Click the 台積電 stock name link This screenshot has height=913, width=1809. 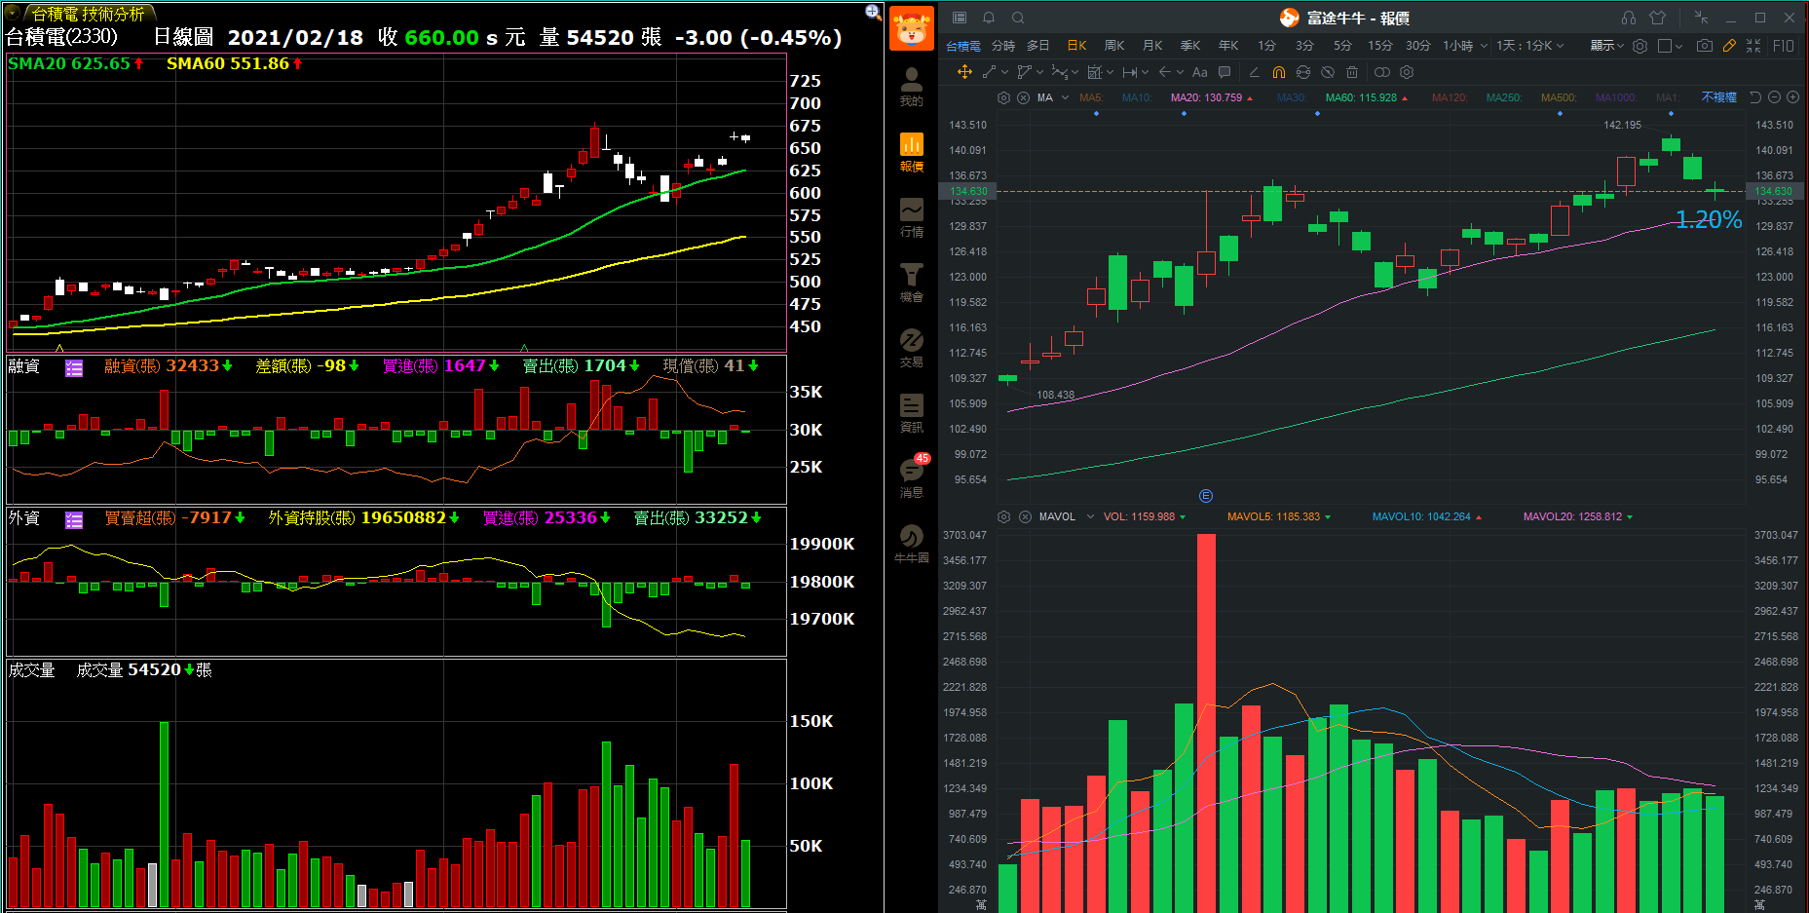tap(962, 46)
